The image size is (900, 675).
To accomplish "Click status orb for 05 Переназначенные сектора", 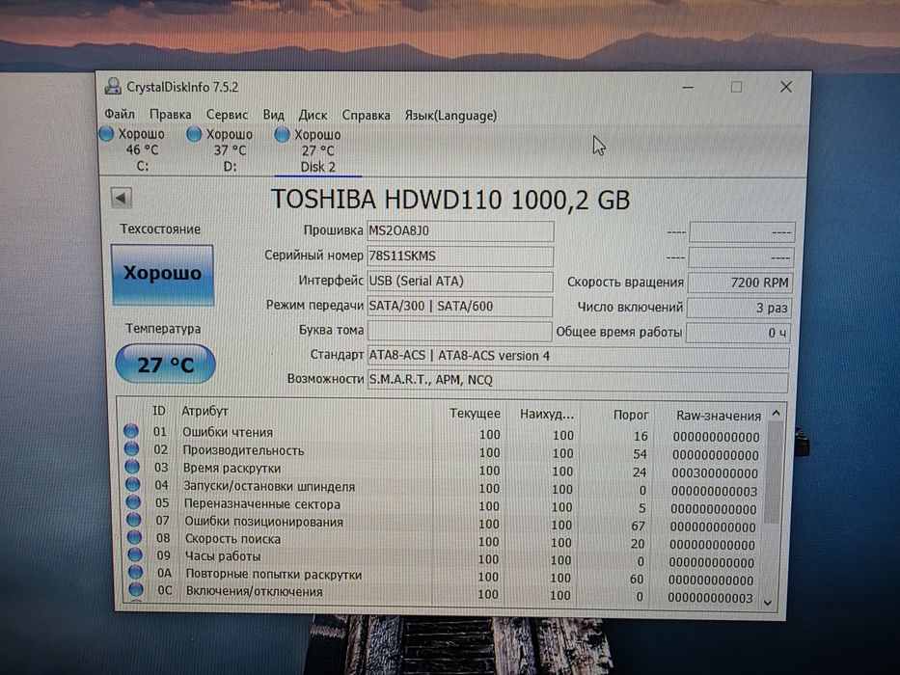I will pos(133,501).
